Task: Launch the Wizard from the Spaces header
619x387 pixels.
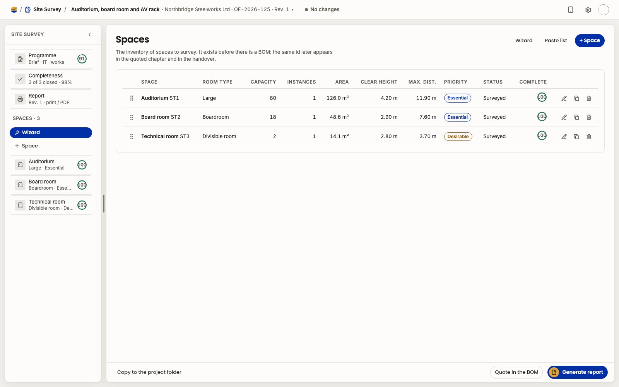Action: pos(524,41)
